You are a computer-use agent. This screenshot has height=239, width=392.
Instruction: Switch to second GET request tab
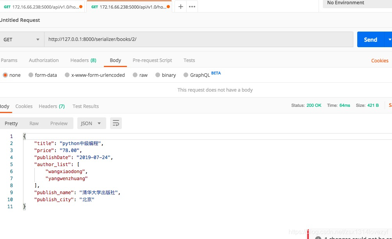[x=129, y=7]
